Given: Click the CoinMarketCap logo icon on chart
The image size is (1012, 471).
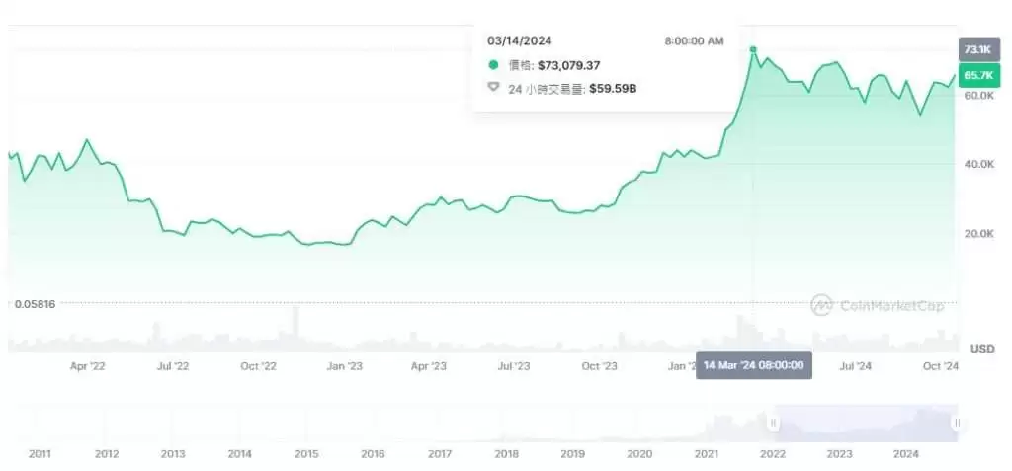Looking at the screenshot, I should (821, 306).
